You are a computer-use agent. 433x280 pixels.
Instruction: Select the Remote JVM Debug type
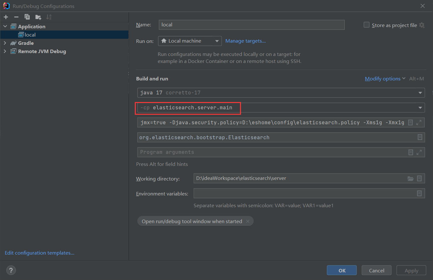coord(42,51)
